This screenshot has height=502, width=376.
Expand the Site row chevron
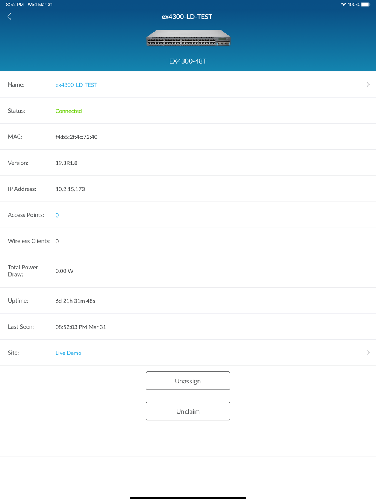click(368, 353)
